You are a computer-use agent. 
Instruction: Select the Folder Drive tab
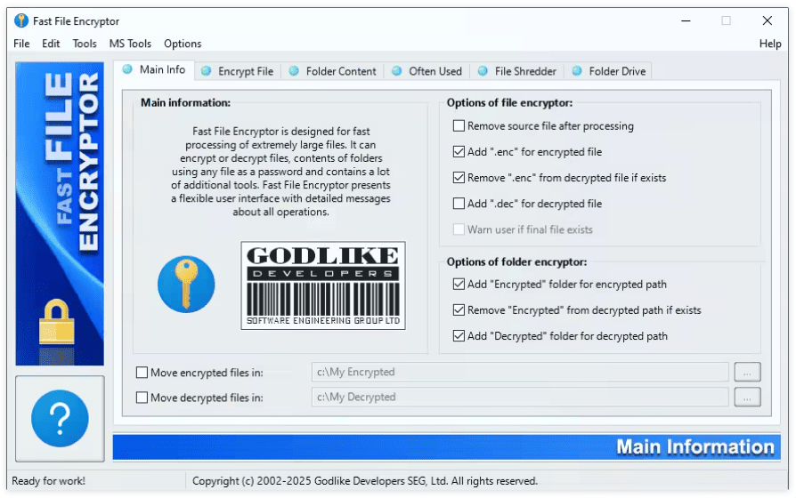click(608, 71)
